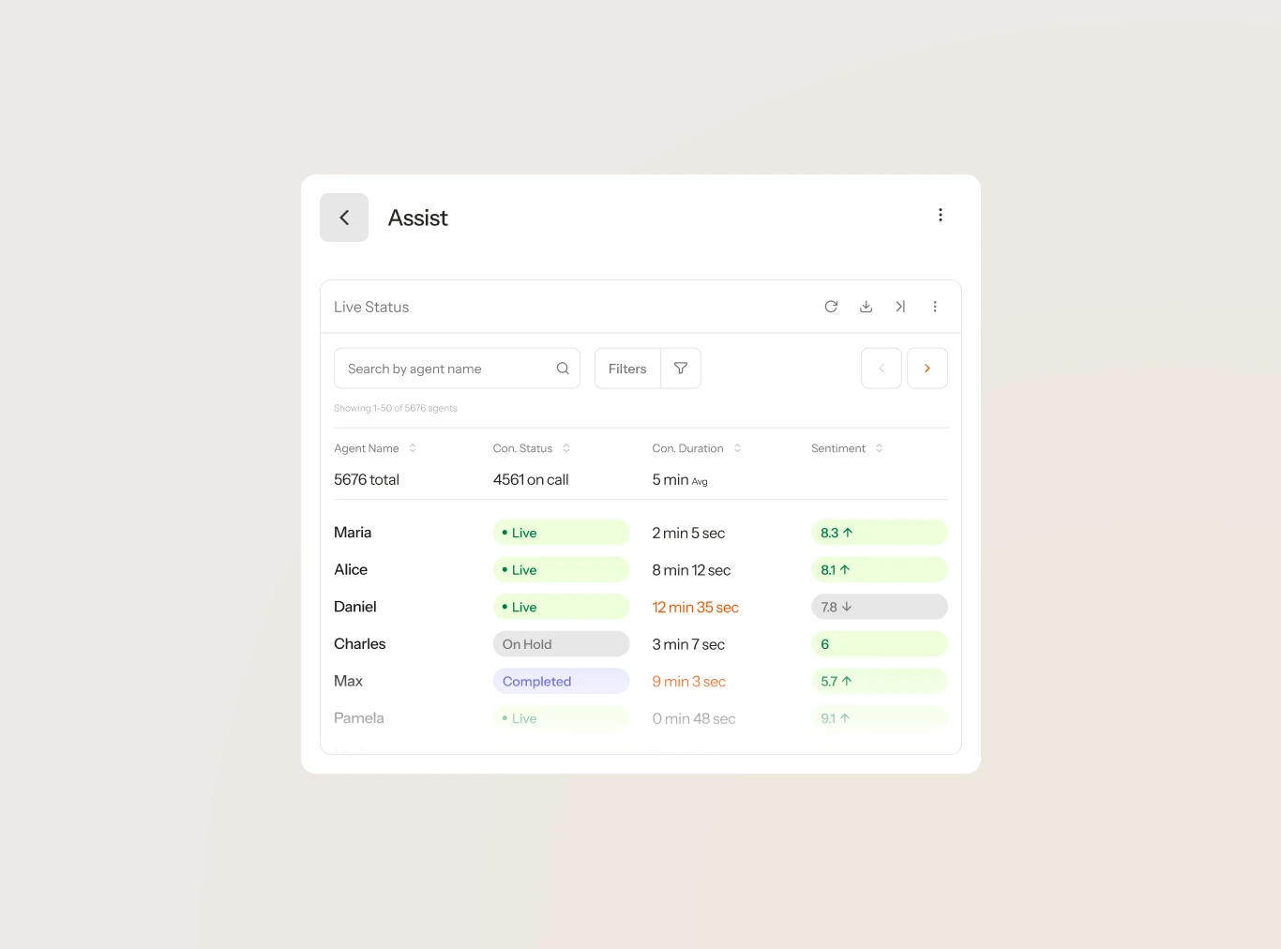Click the 8.3 sentiment score
This screenshot has height=949, width=1281.
click(x=880, y=533)
